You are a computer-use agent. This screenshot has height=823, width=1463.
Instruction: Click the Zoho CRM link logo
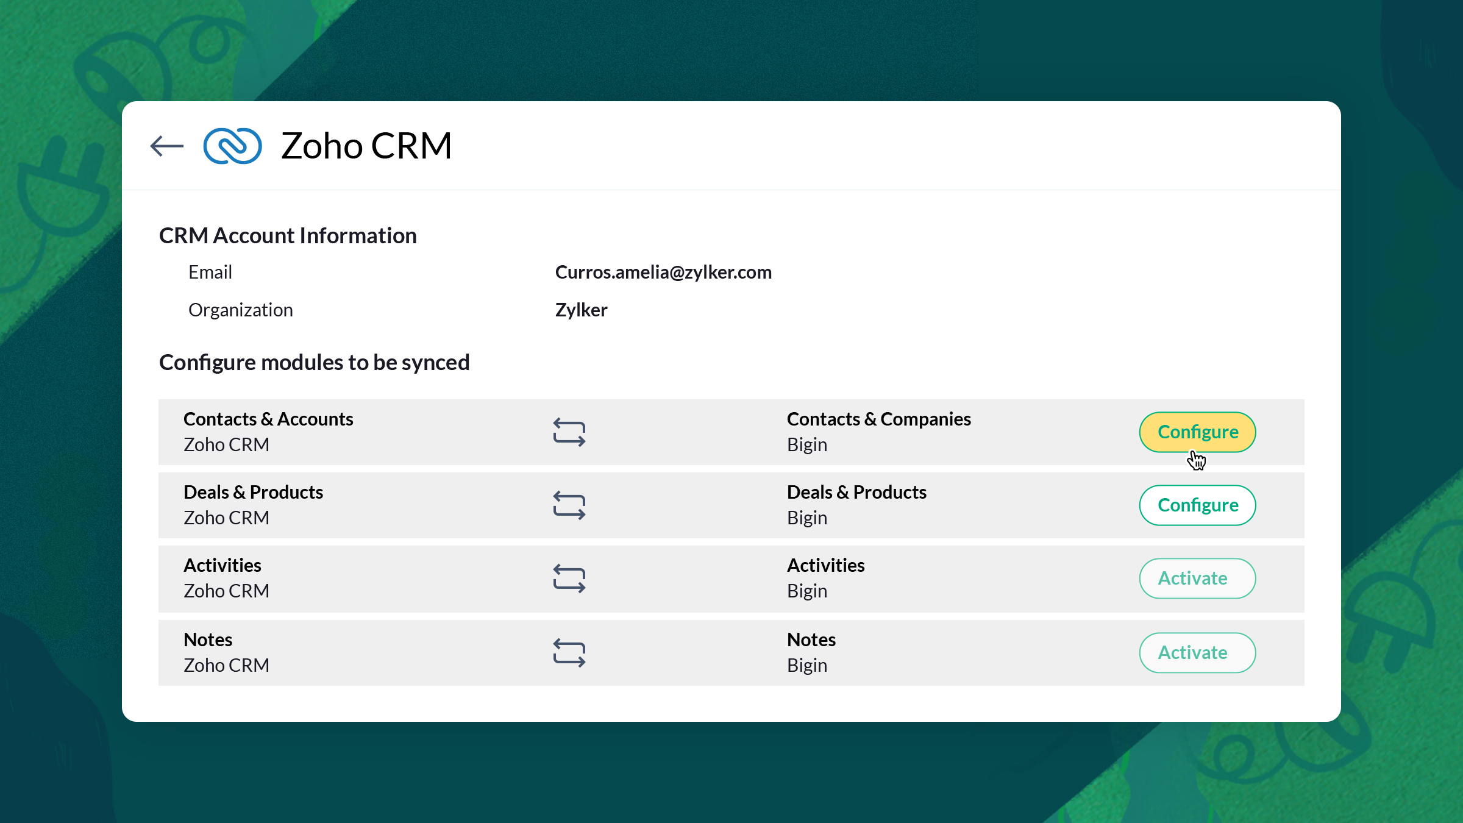click(x=232, y=146)
